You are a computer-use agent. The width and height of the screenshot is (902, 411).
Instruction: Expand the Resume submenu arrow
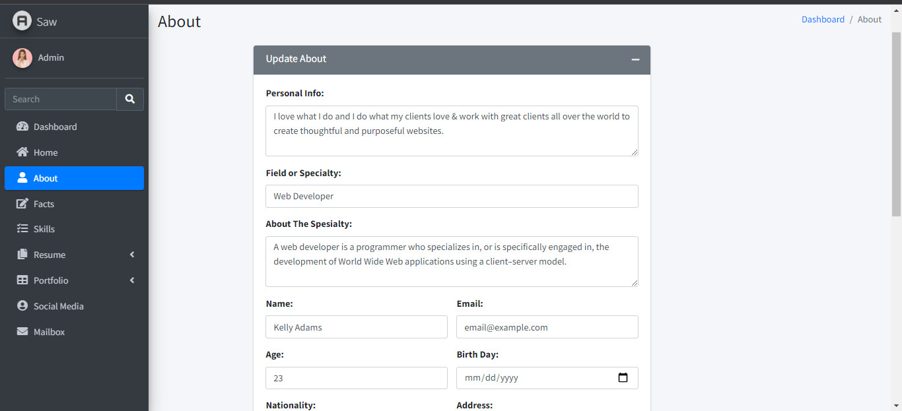click(132, 255)
